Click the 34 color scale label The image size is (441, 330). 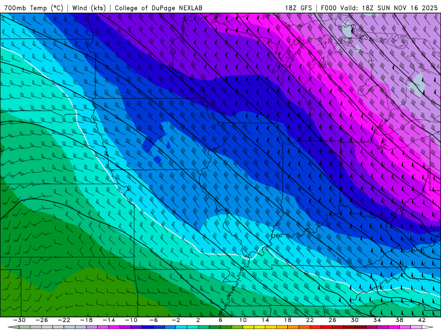[377, 320]
